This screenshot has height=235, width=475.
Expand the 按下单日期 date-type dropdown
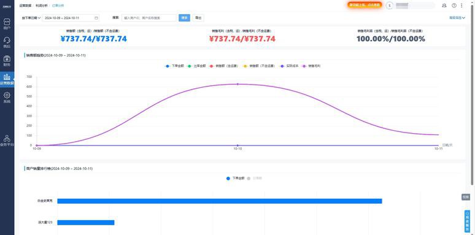31,18
